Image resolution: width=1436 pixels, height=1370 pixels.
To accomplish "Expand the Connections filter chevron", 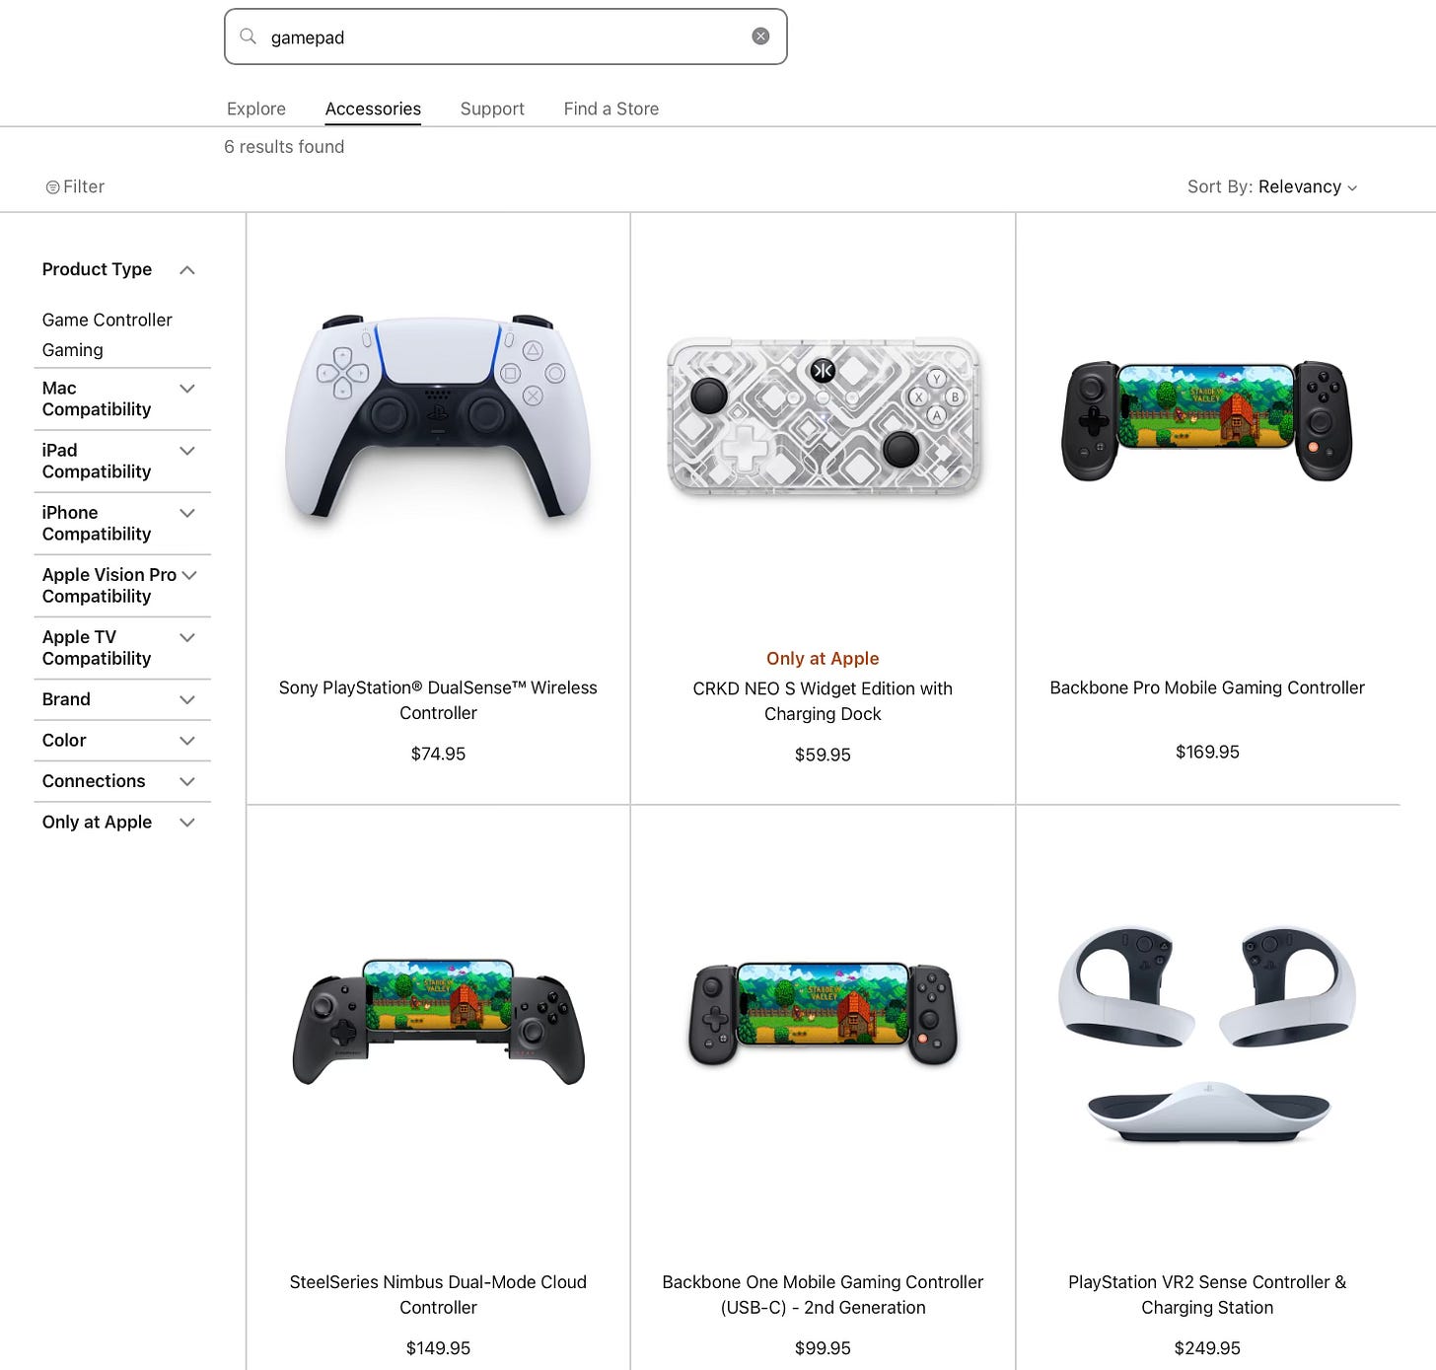I will pyautogui.click(x=187, y=781).
